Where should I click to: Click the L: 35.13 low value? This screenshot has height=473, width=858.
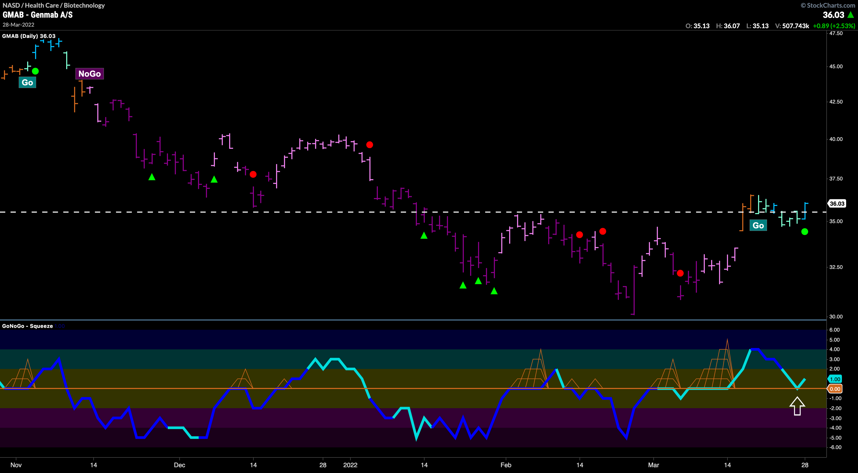[x=757, y=26]
